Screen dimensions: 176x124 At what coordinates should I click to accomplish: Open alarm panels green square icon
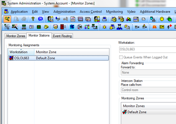click(x=39, y=27)
